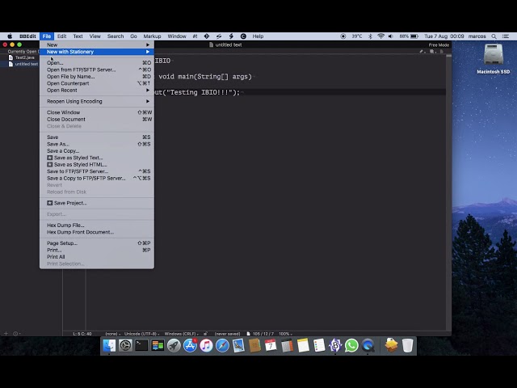Open Spotlight search icon
The width and height of the screenshot is (517, 388).
(494, 36)
